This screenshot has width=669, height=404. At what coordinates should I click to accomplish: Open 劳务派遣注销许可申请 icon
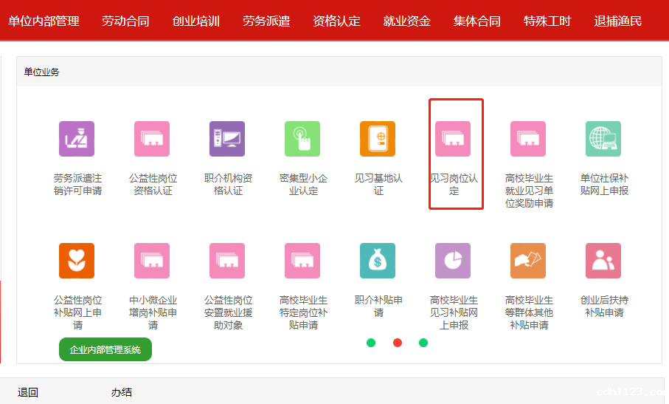[77, 139]
